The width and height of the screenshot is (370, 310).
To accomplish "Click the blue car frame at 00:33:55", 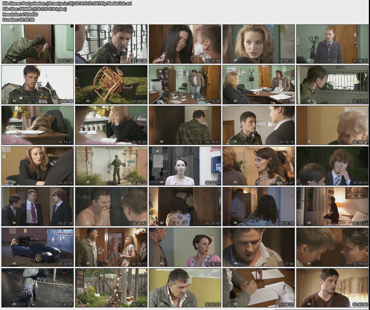I will 38,247.
